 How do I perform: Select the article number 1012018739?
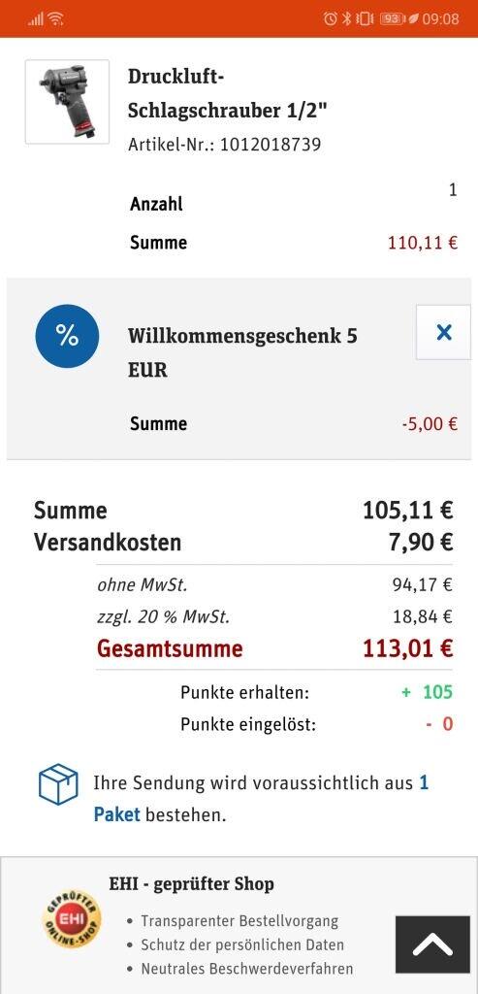point(271,145)
